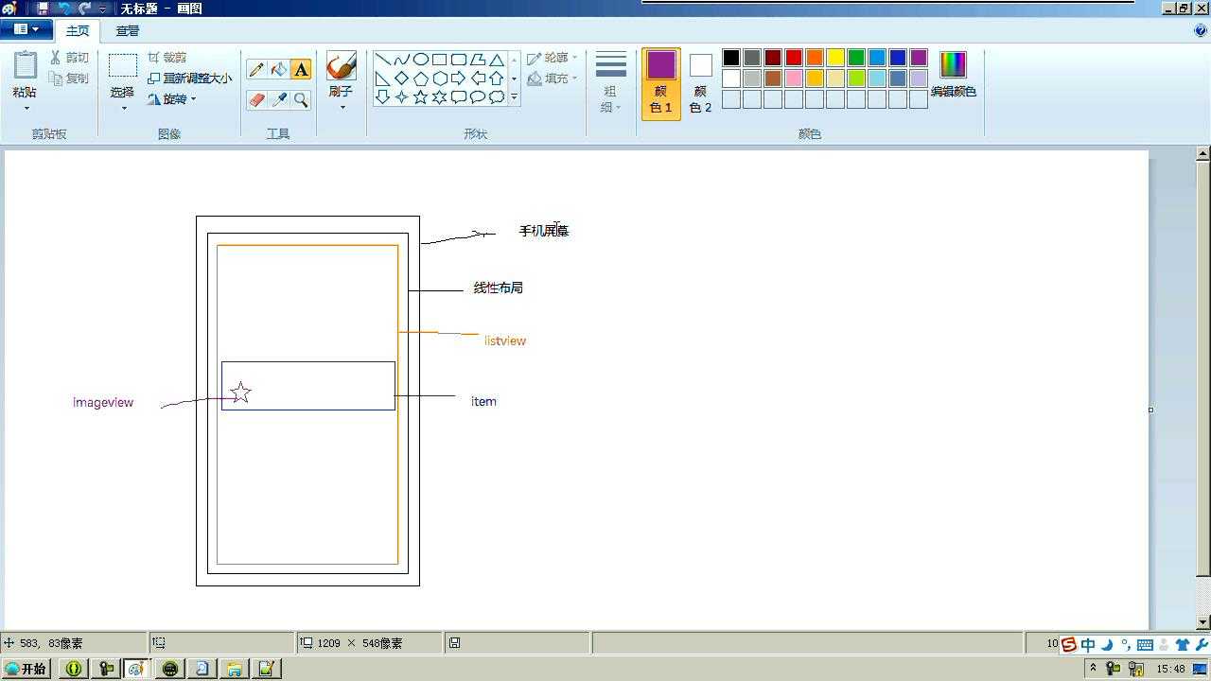Expand the Paste (粘贴) dropdown arrow
Viewport: 1211px width, 681px height.
click(26, 107)
